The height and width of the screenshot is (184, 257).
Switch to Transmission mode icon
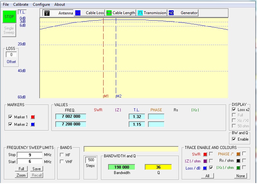click(140, 13)
